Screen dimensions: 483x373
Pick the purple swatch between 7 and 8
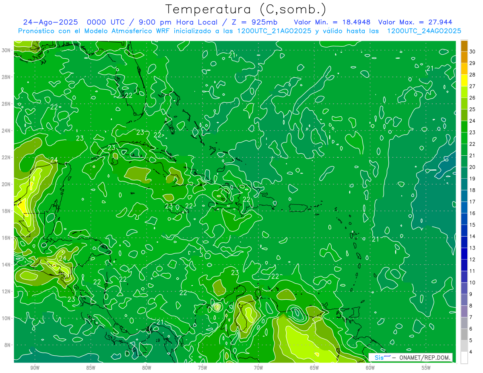pyautogui.click(x=464, y=311)
